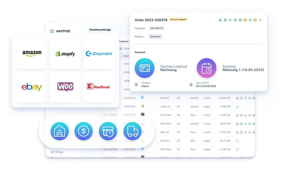Click the document icon beside Taxation
The image size is (284, 174).
pyautogui.click(x=136, y=84)
